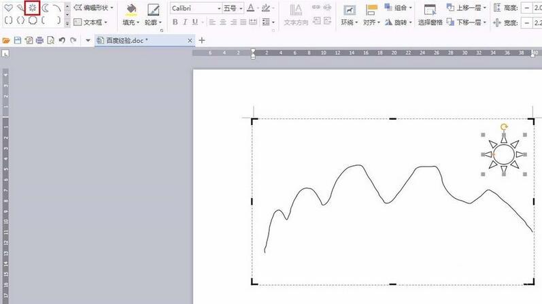Open the Text Box (文本框) dropdown
This screenshot has width=542, height=304.
[106, 22]
